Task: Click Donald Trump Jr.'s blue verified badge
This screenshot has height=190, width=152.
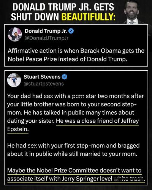Action: [71, 31]
